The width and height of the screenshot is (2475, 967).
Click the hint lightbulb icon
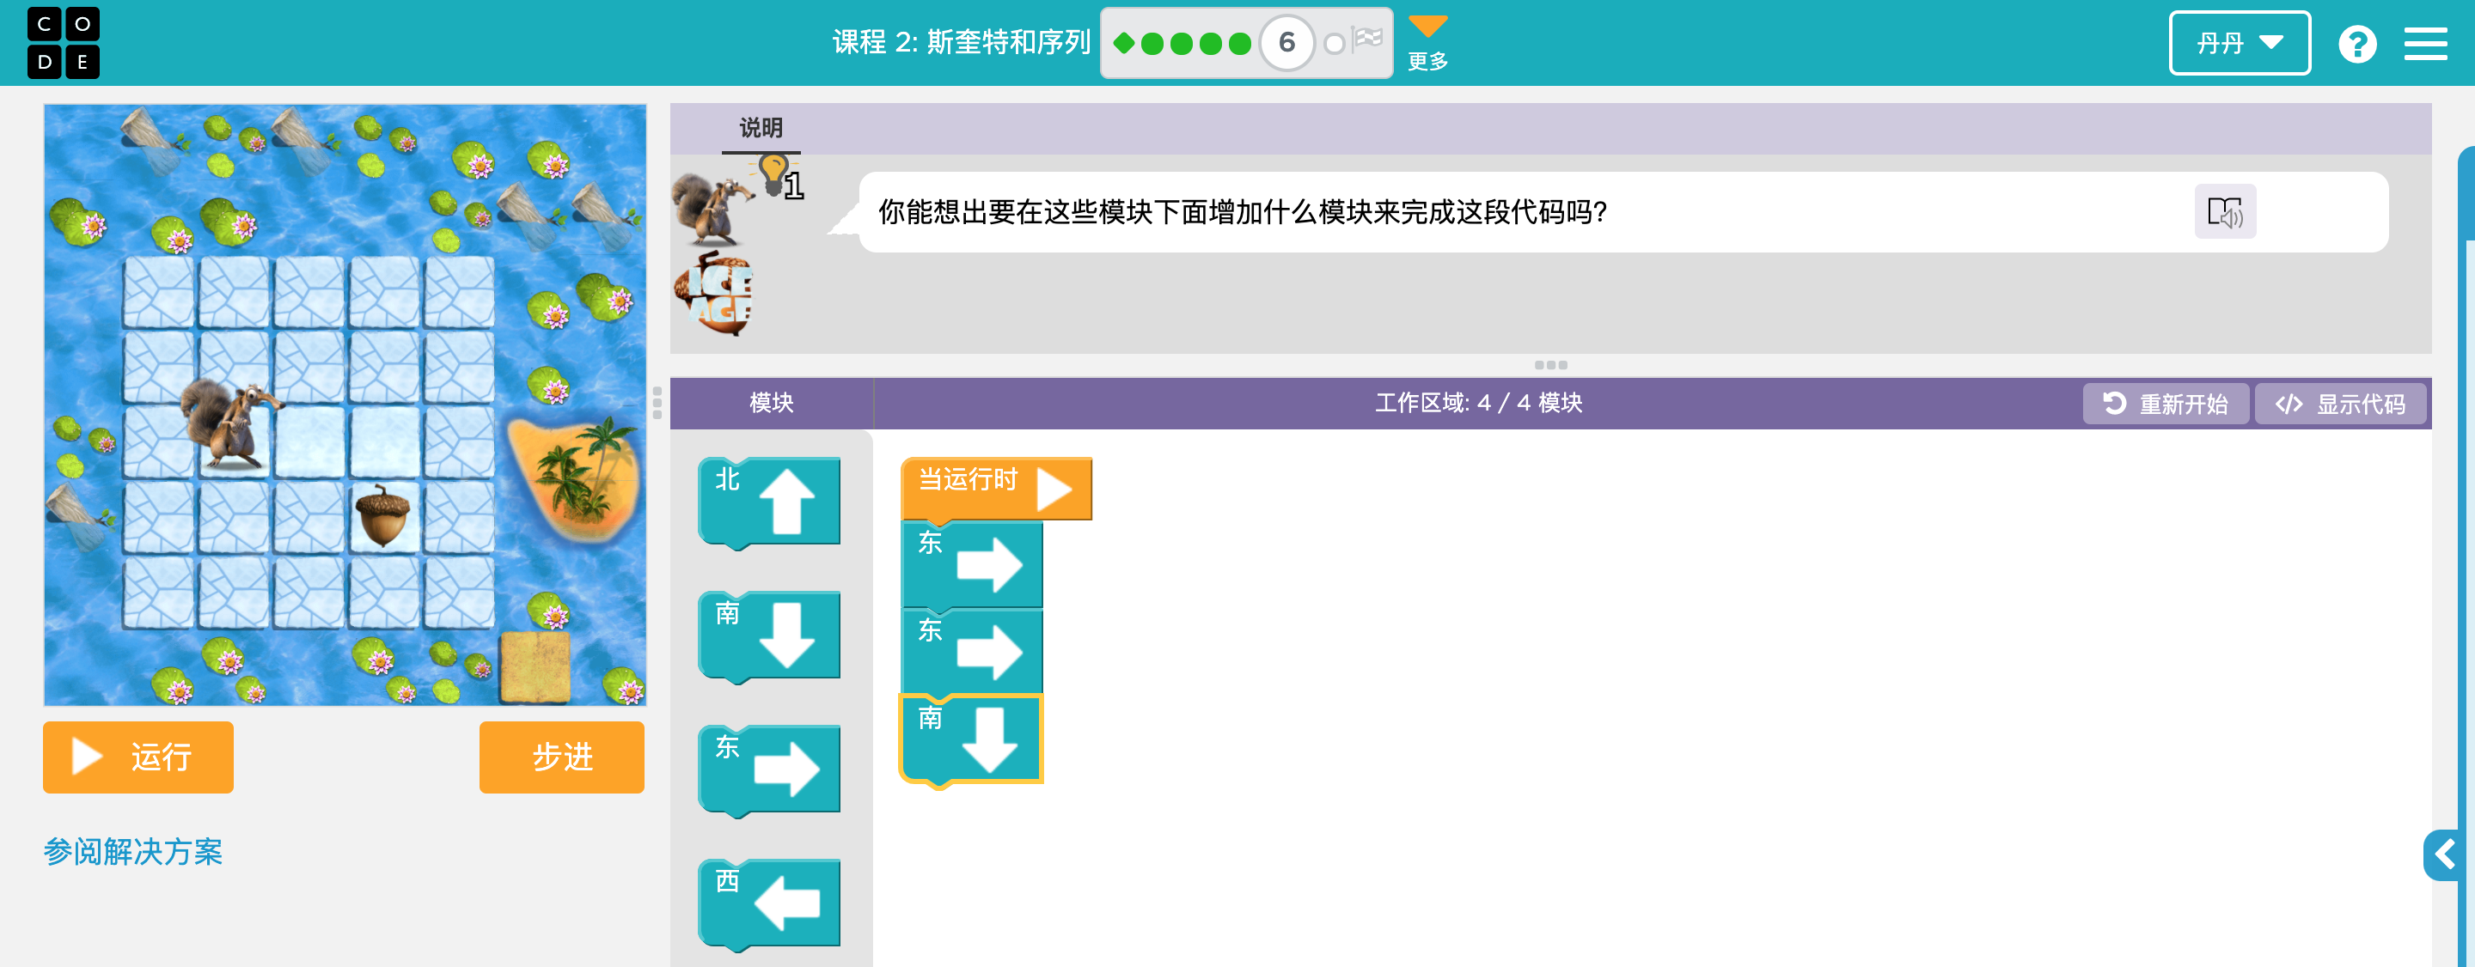[x=774, y=175]
